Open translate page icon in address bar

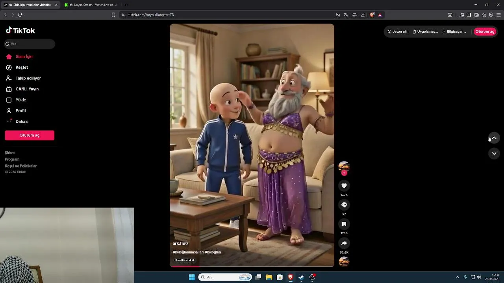346,15
